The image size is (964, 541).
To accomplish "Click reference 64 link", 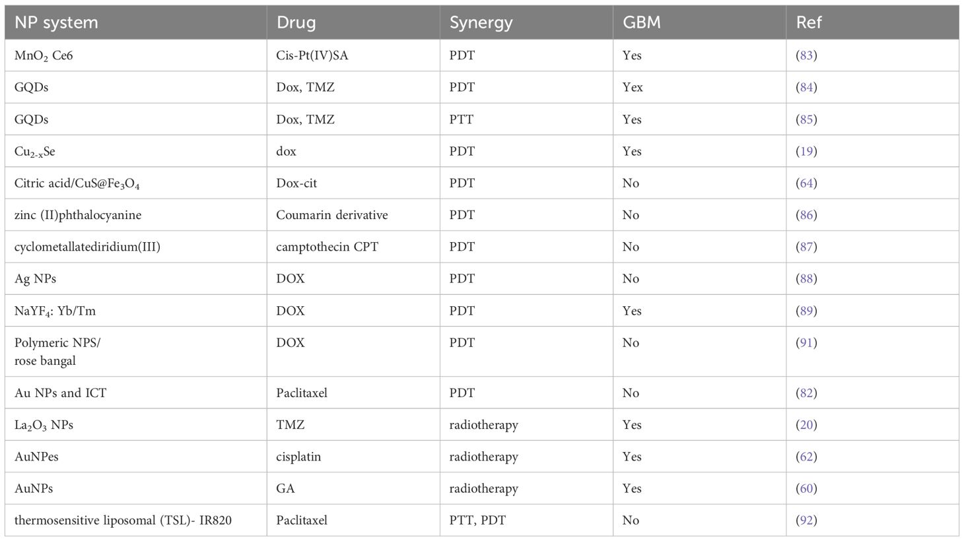I will pos(806,183).
